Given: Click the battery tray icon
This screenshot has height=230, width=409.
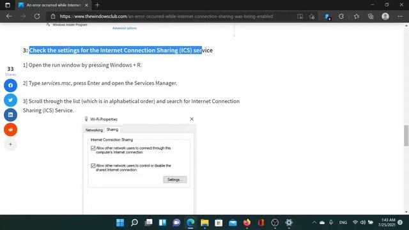Looking at the screenshot, I should click(371, 222).
